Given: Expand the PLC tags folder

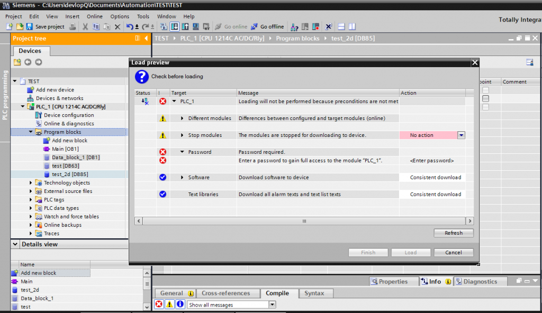Looking at the screenshot, I should pos(31,200).
